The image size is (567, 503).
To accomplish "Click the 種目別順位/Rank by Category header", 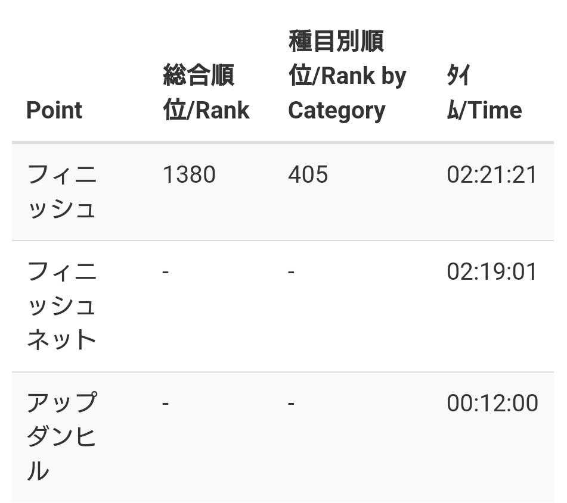I will coord(346,76).
